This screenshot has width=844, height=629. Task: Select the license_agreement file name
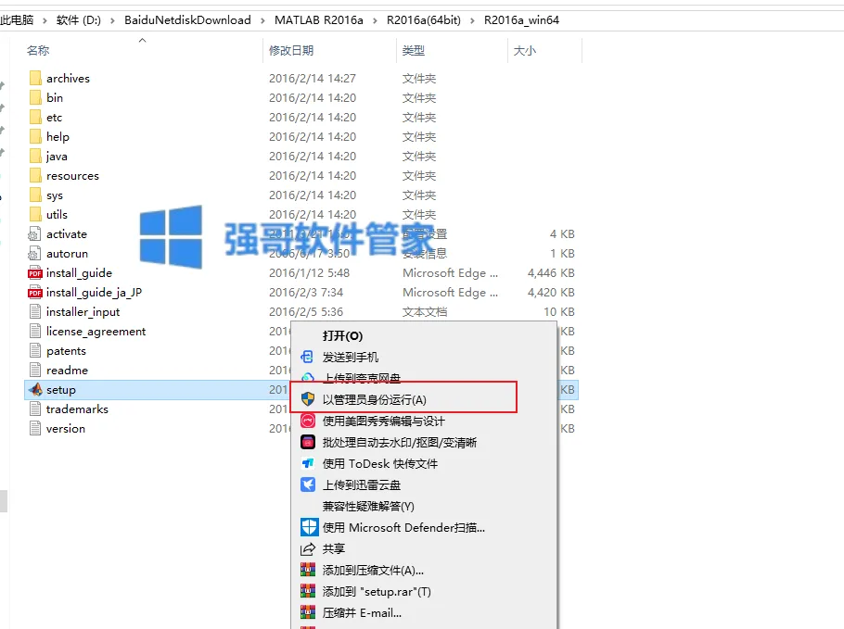coord(96,332)
